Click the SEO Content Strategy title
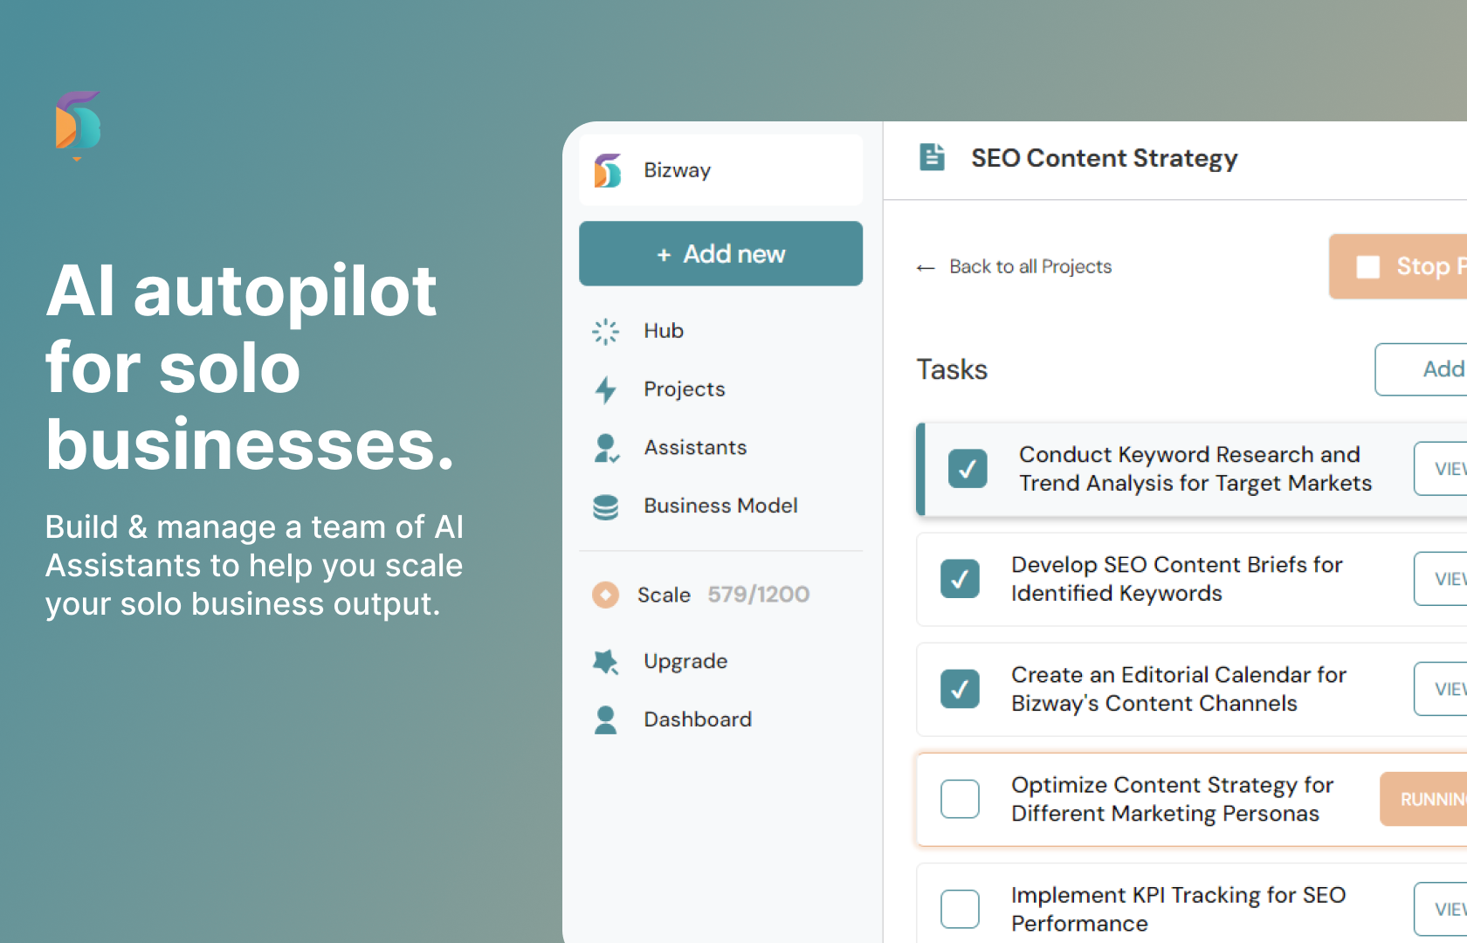 coord(1105,158)
